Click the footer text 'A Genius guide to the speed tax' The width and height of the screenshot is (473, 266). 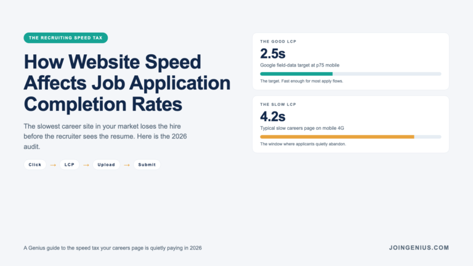[113, 248]
